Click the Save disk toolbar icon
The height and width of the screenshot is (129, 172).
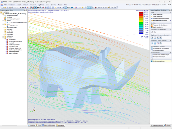[x=8, y=8]
